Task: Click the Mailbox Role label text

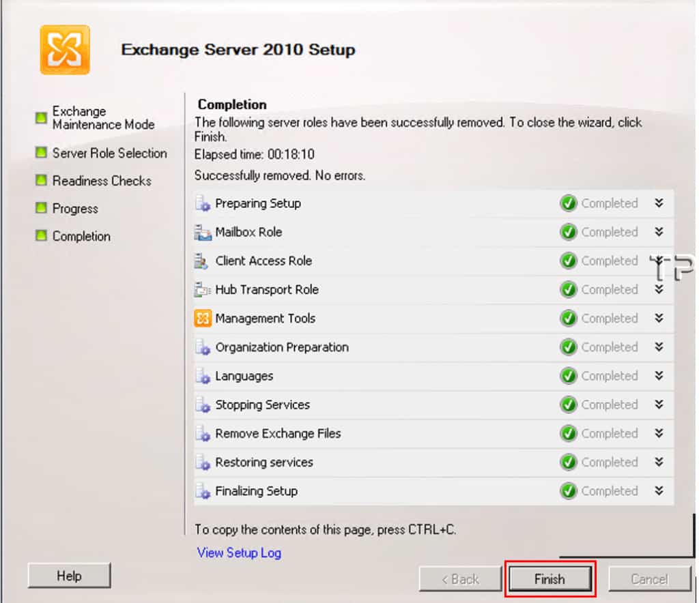Action: click(248, 232)
